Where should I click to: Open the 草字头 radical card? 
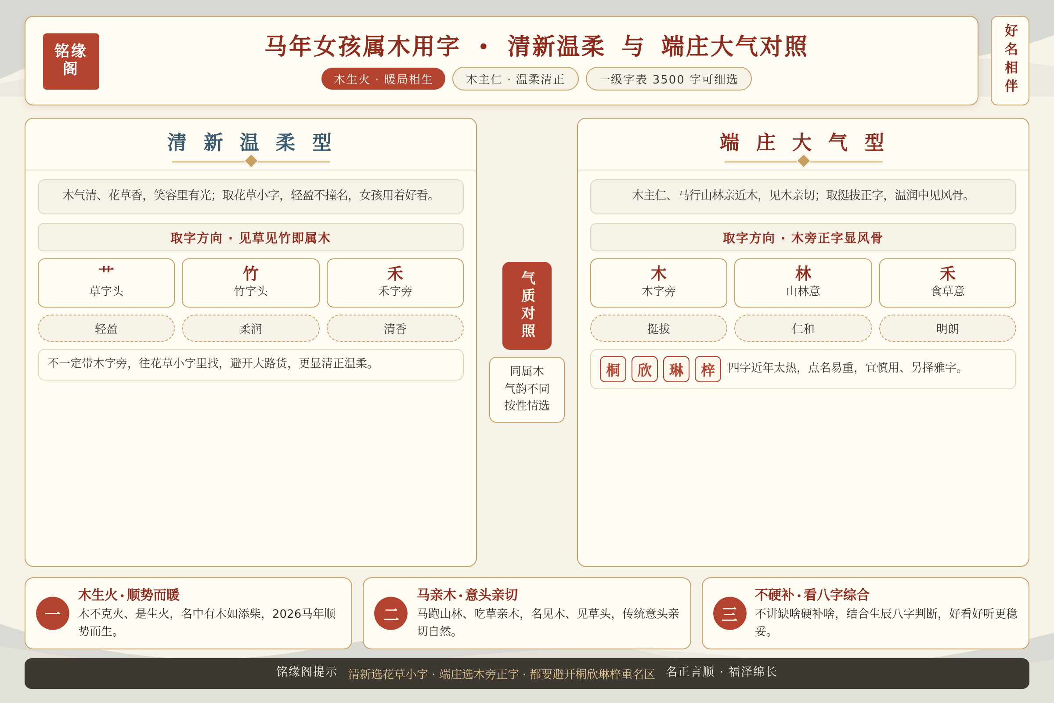point(106,283)
